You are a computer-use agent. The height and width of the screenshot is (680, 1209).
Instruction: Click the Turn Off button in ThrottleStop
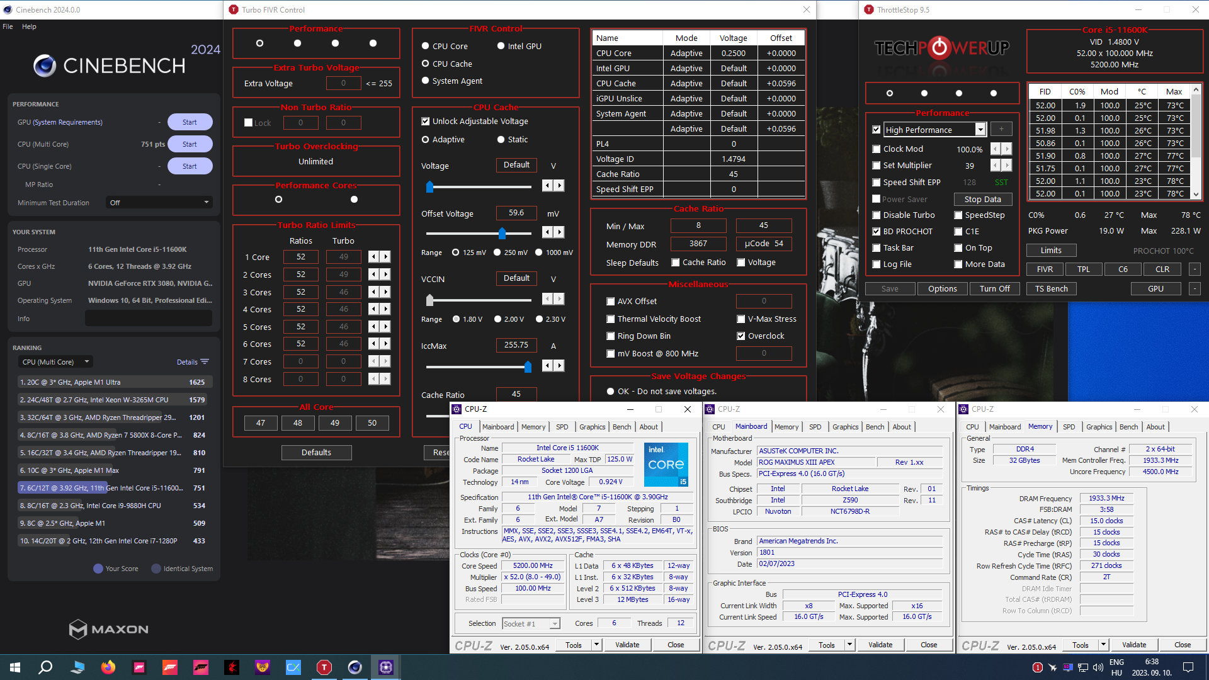994,288
